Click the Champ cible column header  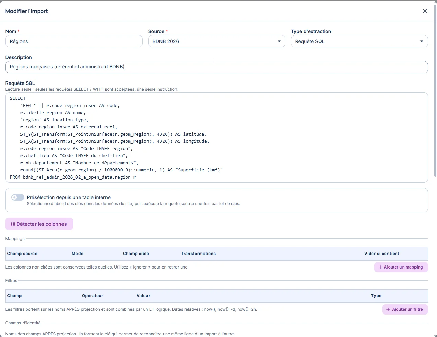click(x=136, y=254)
